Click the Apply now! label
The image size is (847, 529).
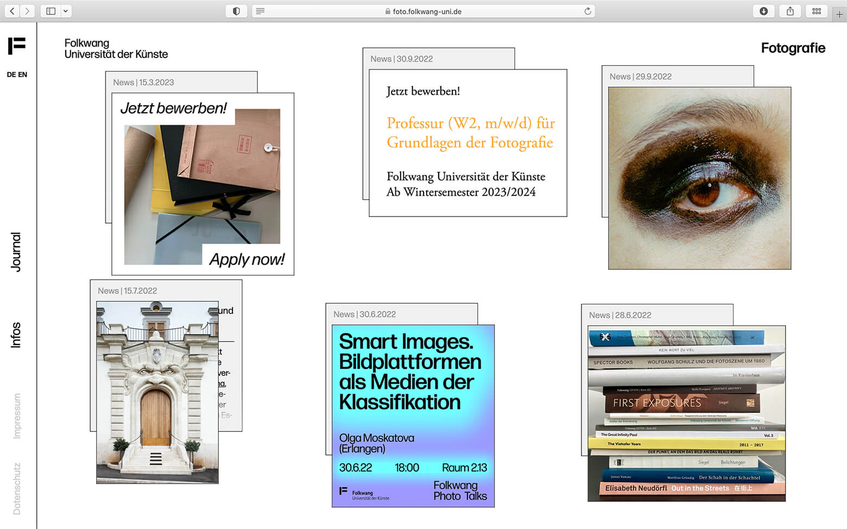click(x=246, y=259)
